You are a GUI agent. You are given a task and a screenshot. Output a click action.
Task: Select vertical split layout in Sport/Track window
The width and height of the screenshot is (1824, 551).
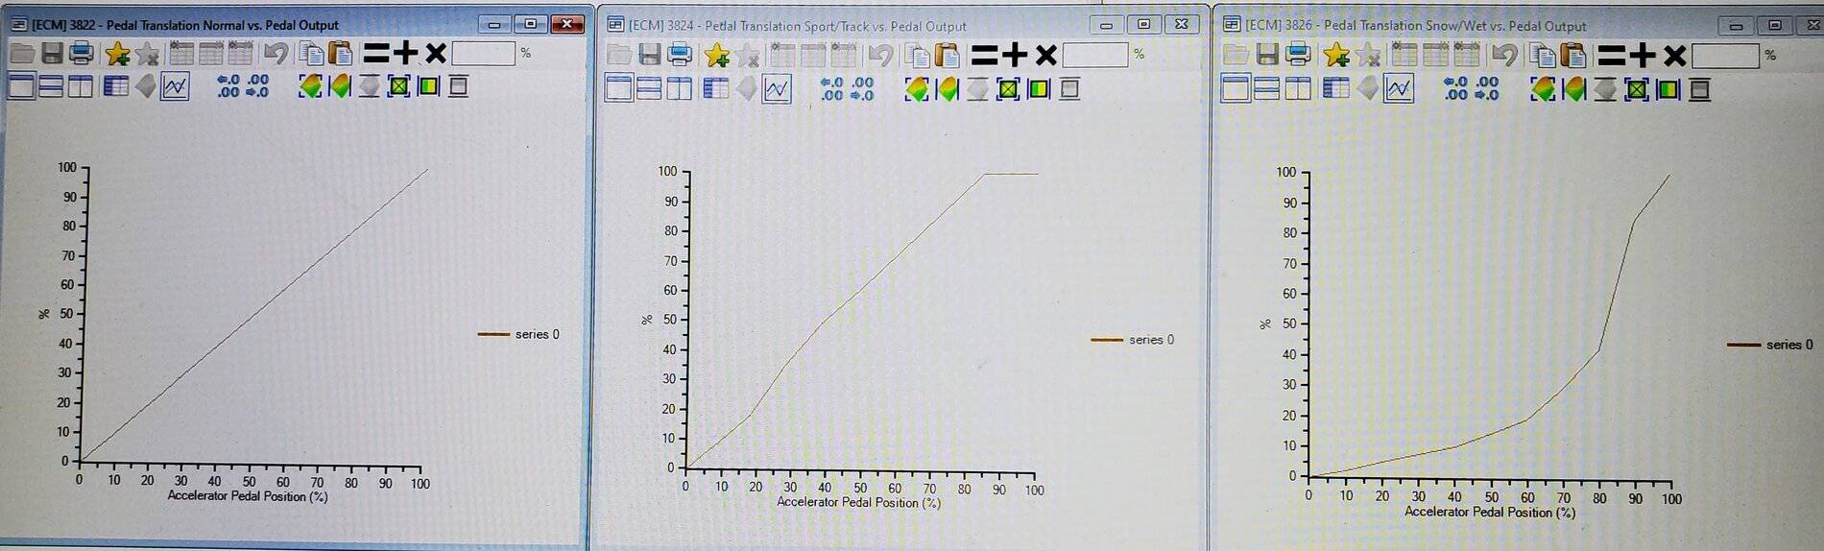[680, 89]
